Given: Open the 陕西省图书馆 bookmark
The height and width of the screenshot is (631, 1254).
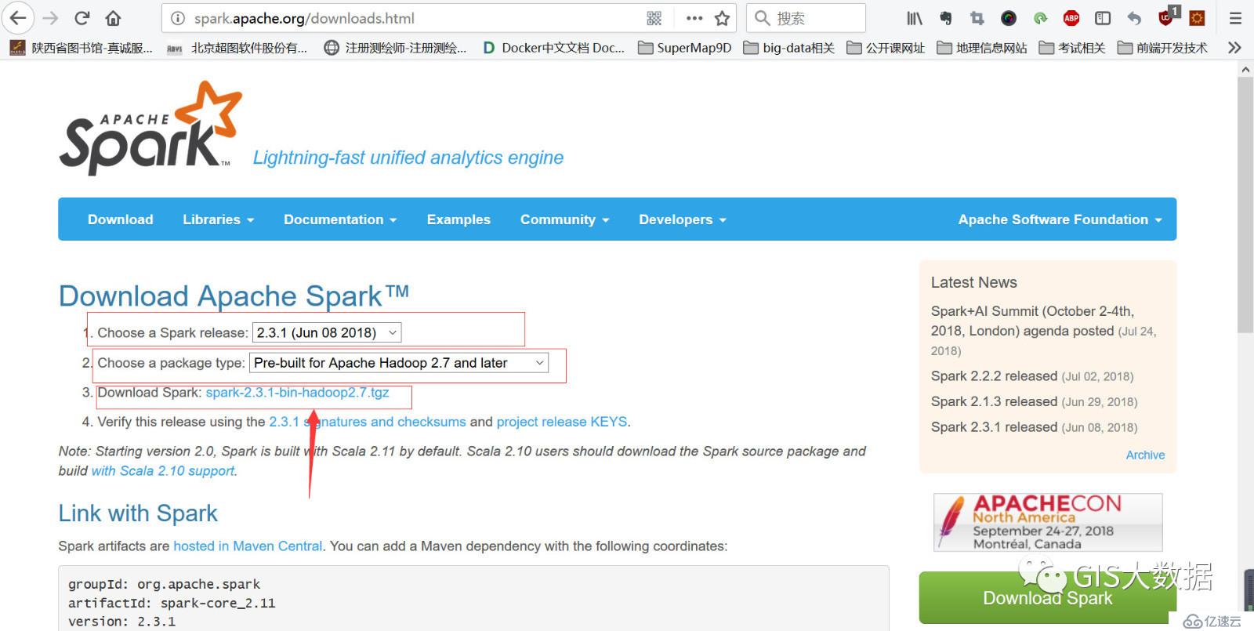Looking at the screenshot, I should (82, 48).
